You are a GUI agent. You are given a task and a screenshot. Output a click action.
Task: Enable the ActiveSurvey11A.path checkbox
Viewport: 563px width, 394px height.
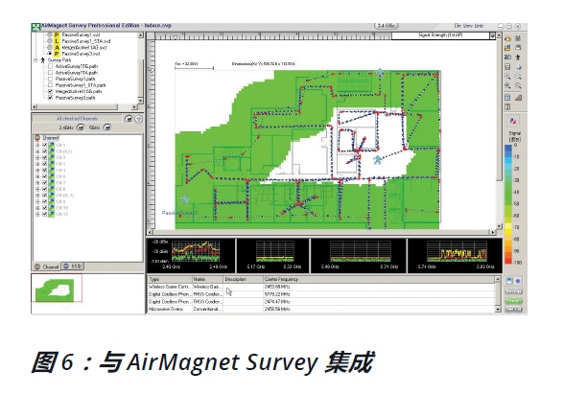click(x=50, y=73)
